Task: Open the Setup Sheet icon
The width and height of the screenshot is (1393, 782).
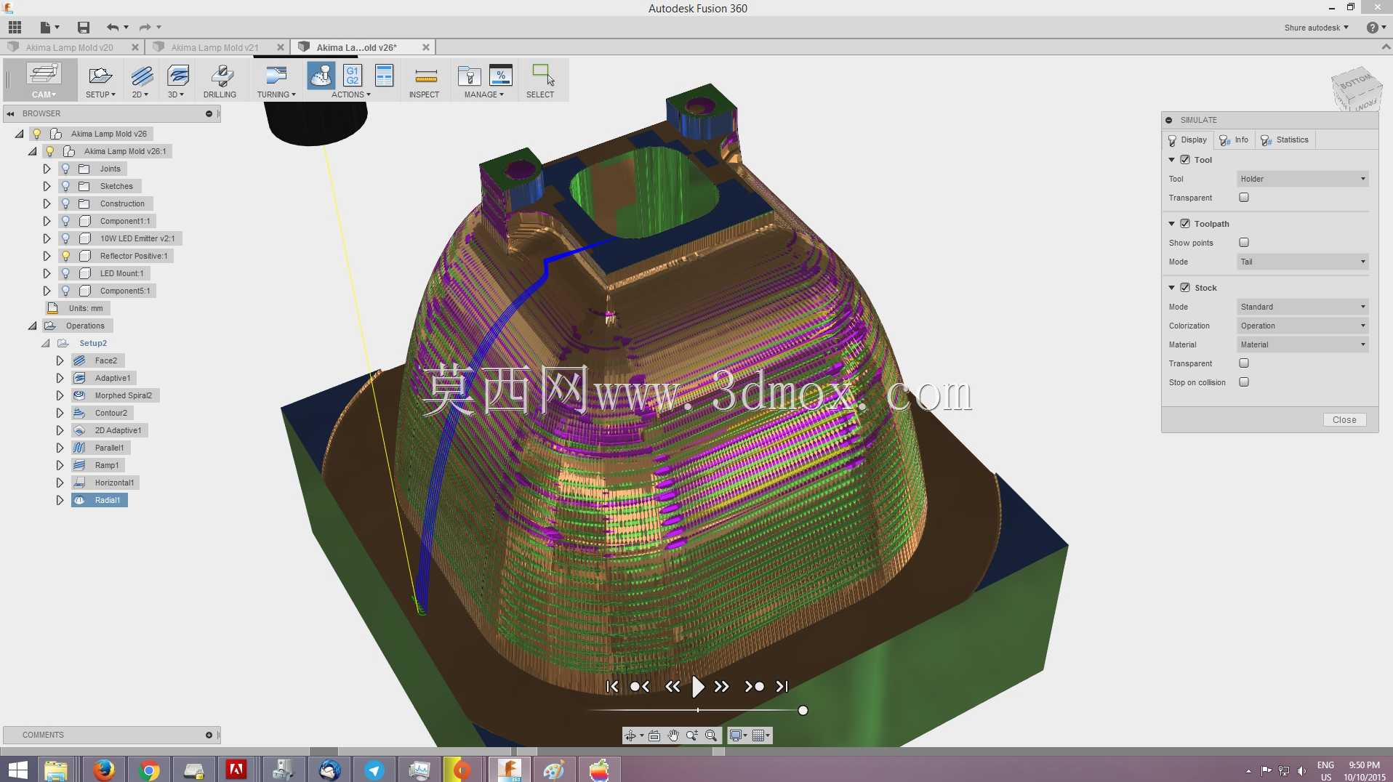Action: pyautogui.click(x=384, y=76)
